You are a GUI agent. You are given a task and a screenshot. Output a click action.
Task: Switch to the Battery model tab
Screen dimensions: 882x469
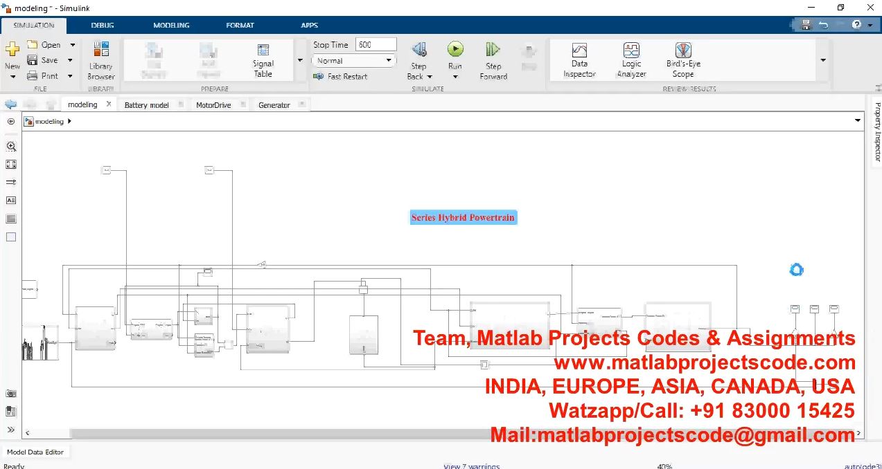click(x=146, y=105)
